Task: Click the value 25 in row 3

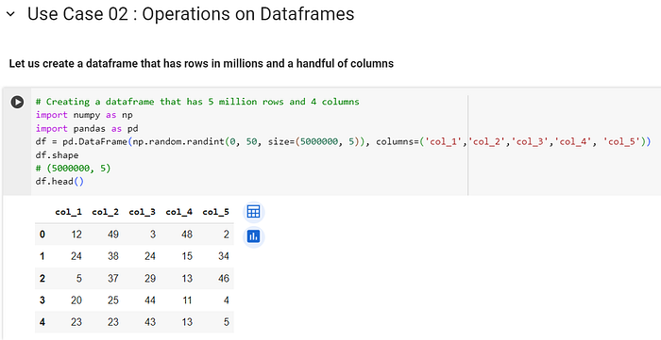Action: tap(113, 300)
